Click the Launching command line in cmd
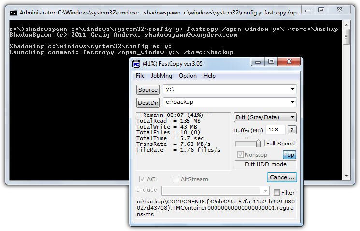The width and height of the screenshot is (360, 231). (x=121, y=52)
